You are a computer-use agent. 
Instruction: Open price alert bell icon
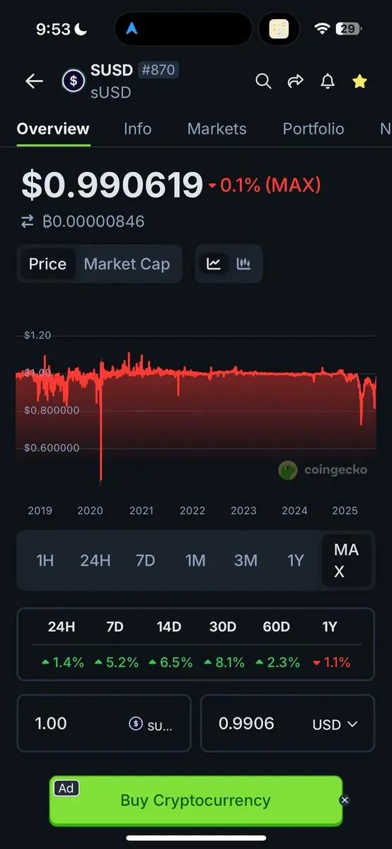click(328, 81)
